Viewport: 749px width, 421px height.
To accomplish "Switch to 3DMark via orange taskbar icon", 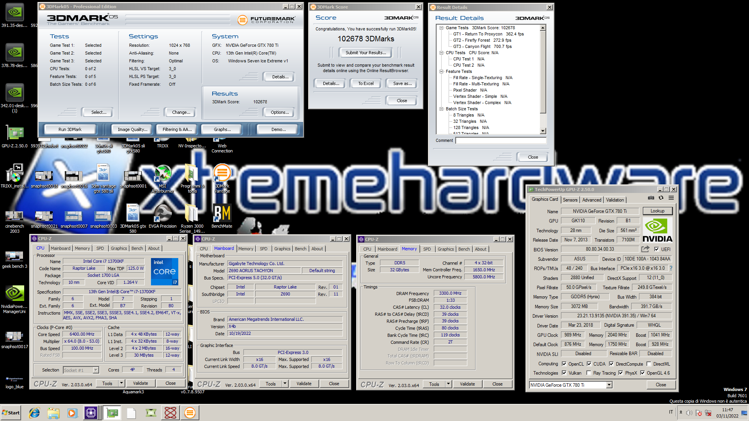I will (190, 413).
